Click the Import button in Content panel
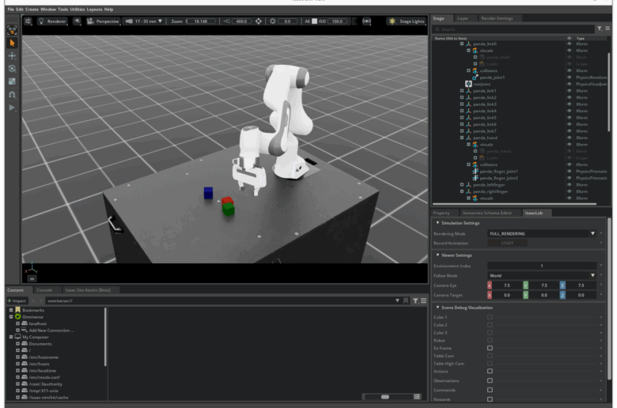 point(17,300)
